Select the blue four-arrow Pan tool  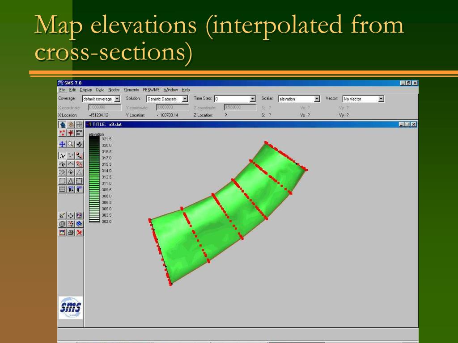tap(62, 144)
